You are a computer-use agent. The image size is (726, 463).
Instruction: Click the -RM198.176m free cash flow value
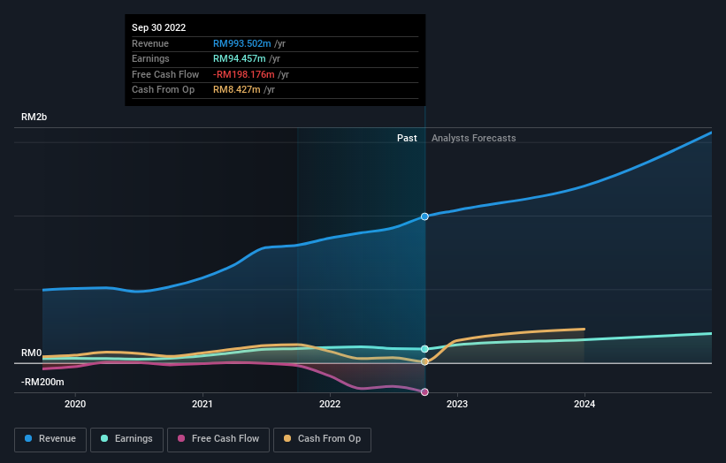243,74
